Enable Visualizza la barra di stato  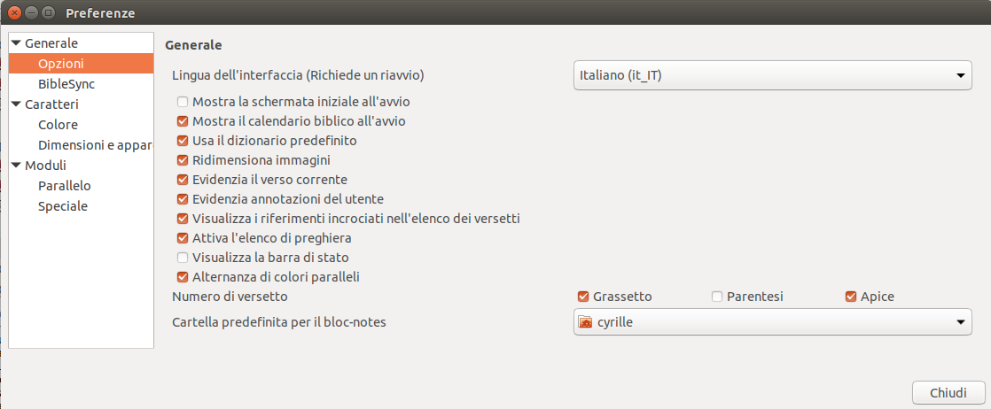click(183, 258)
